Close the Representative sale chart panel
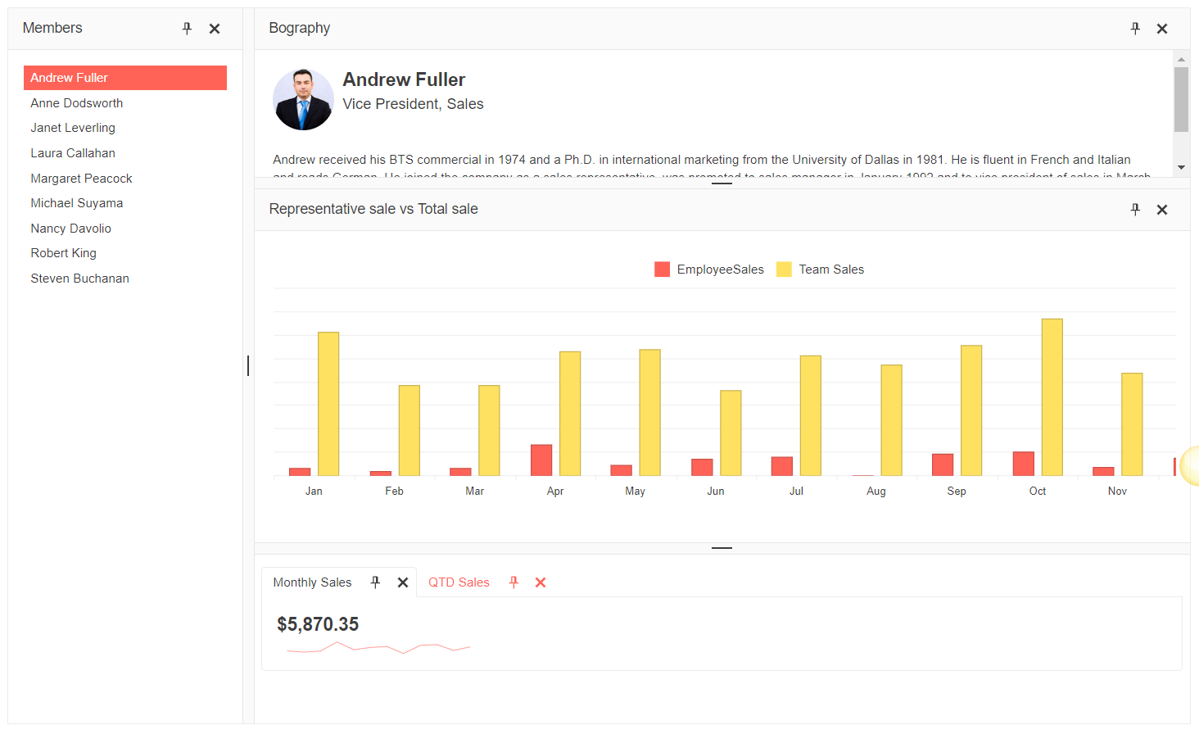The width and height of the screenshot is (1199, 734). pyautogui.click(x=1162, y=209)
